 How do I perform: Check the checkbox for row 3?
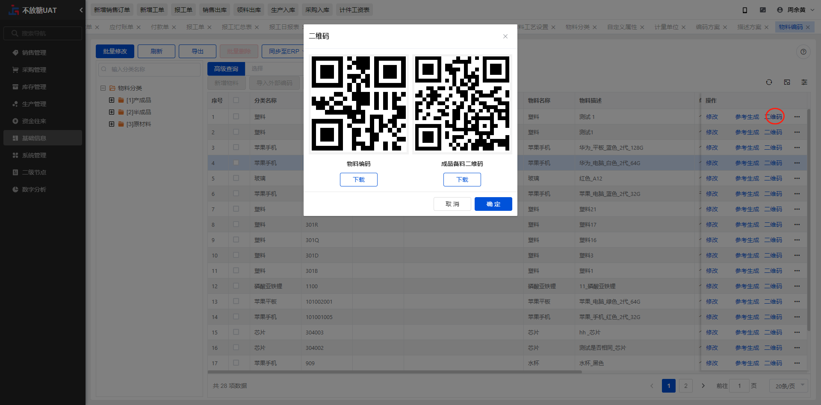pos(236,147)
